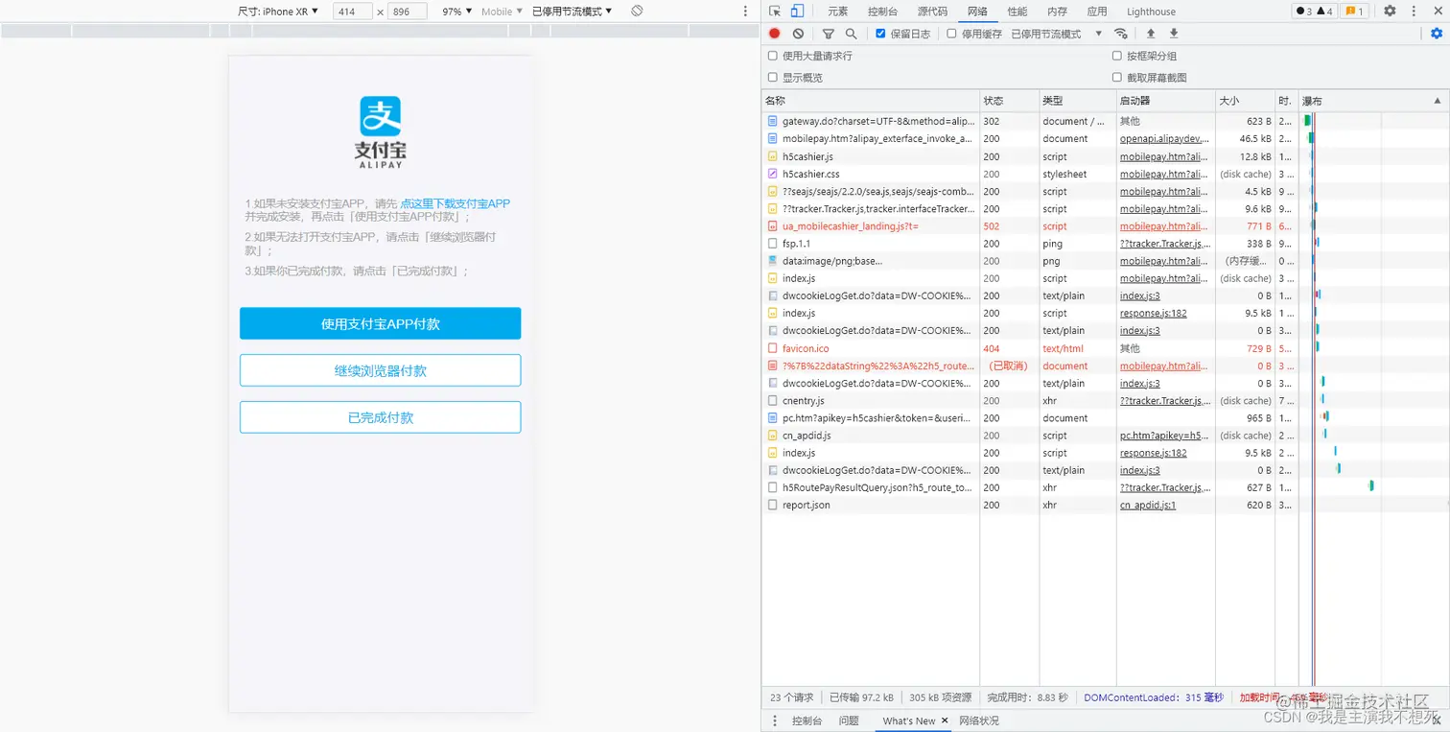
Task: Open initiator link openapi.alipaydev
Action: [x=1164, y=139]
